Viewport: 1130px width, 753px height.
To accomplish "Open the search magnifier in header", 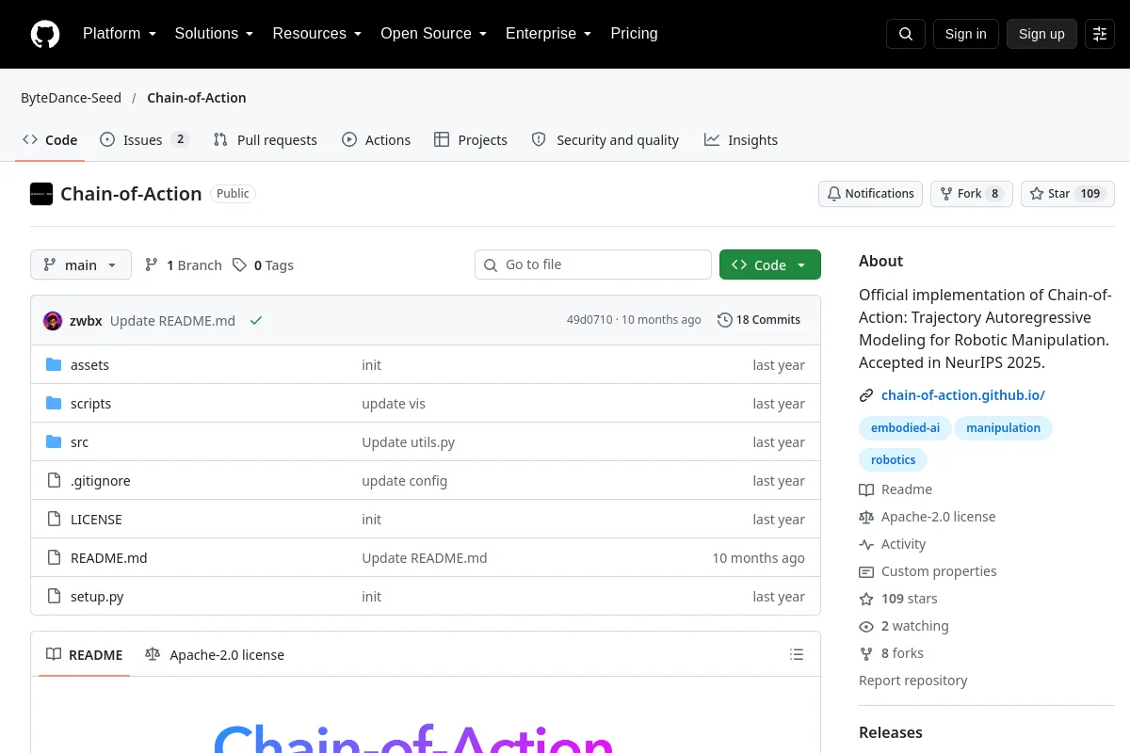I will (x=906, y=34).
